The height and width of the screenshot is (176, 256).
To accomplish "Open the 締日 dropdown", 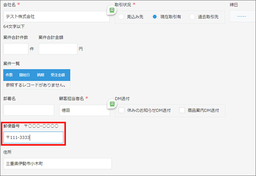I will [x=242, y=16].
